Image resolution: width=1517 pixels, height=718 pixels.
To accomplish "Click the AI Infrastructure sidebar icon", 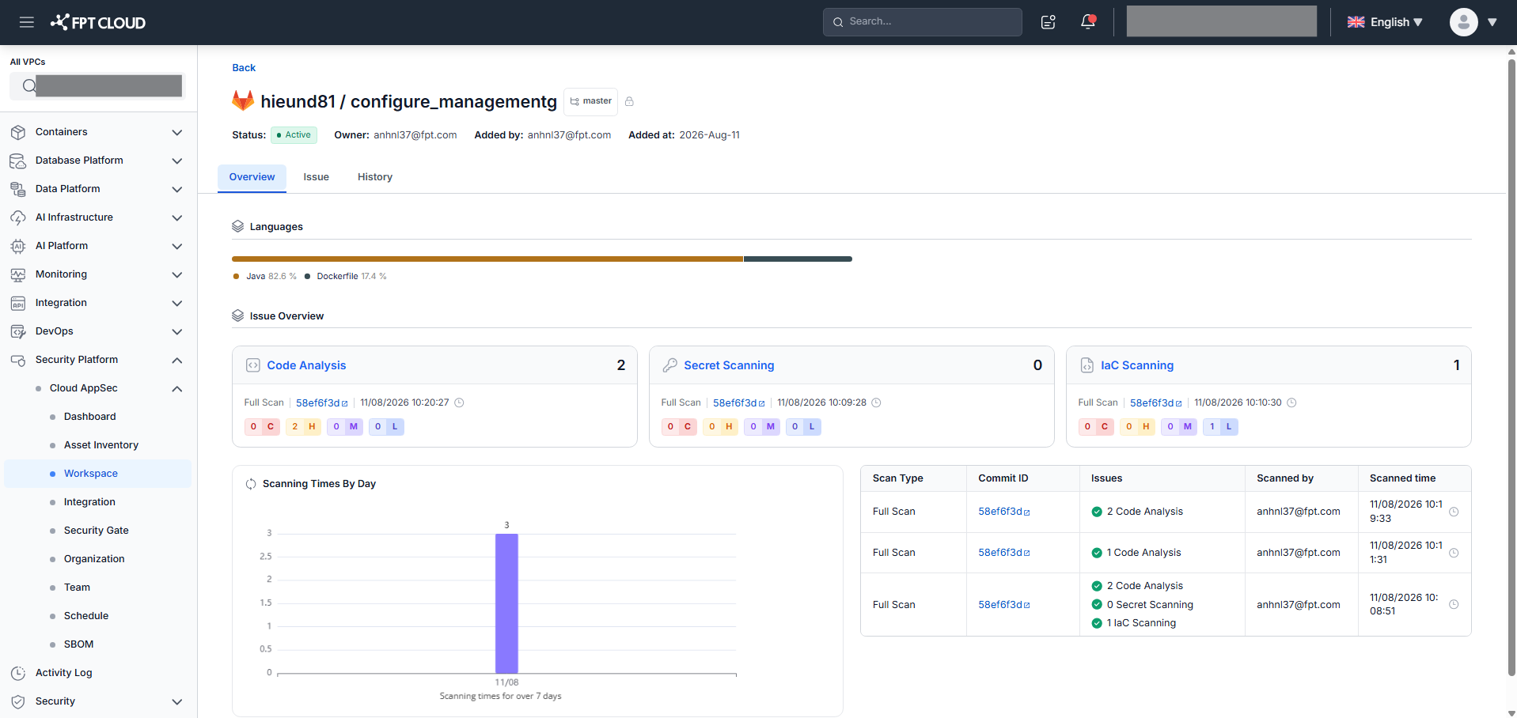I will point(18,217).
